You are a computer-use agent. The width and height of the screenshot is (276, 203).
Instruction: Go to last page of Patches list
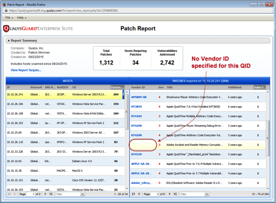[x=175, y=194]
